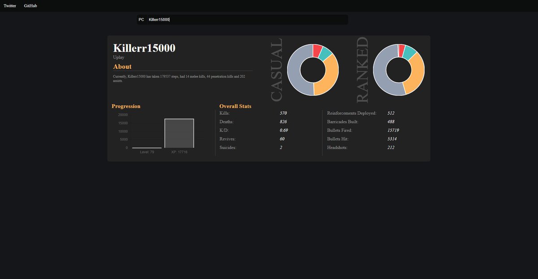
Task: Click the About description paragraph
Action: pos(179,78)
